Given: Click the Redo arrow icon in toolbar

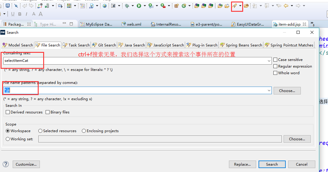Looking at the screenshot, I should (x=31, y=6).
